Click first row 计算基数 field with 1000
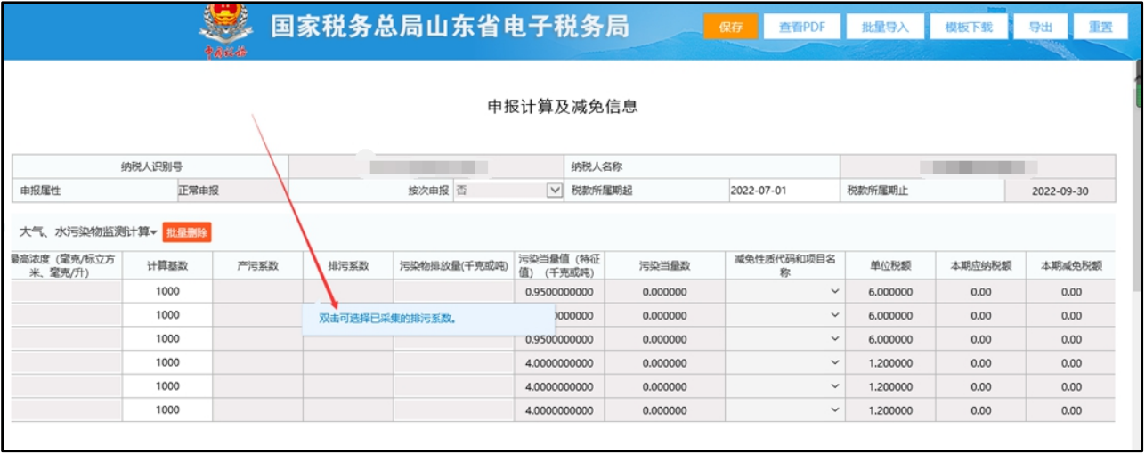1145x454 pixels. coord(167,291)
